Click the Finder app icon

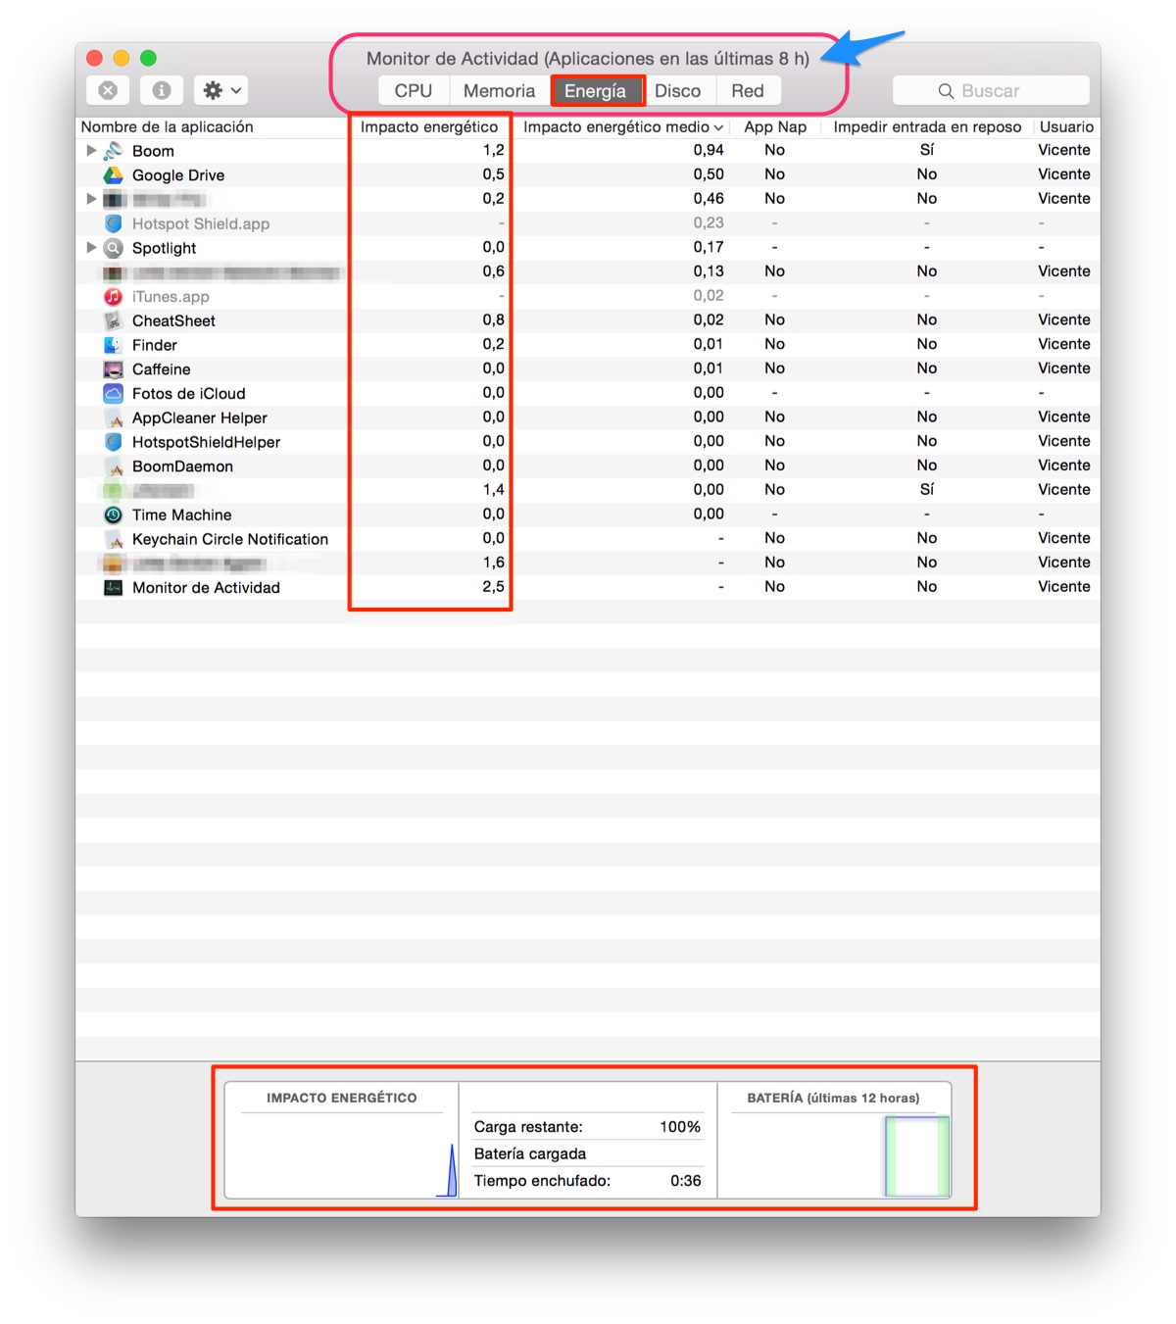[114, 345]
